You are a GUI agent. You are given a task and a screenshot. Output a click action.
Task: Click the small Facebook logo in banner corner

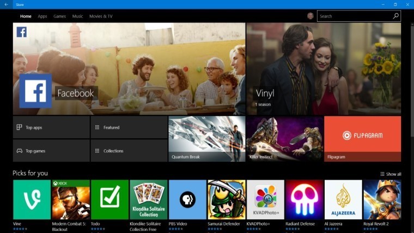(21, 32)
